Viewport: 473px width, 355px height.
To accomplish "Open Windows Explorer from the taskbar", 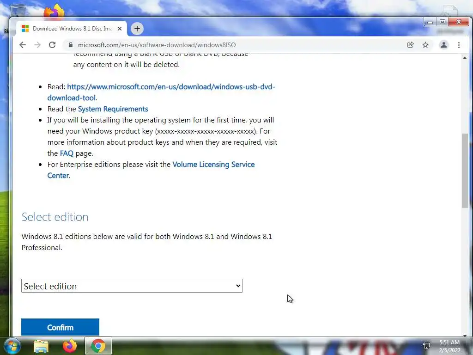I will [41, 346].
